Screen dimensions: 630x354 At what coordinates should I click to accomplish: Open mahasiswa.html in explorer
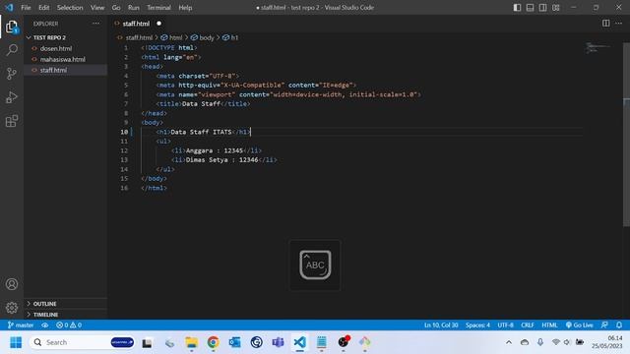pos(62,59)
